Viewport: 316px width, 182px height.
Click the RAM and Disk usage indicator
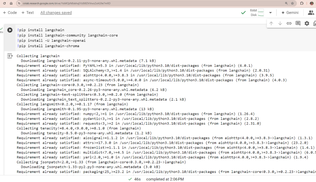point(257,13)
